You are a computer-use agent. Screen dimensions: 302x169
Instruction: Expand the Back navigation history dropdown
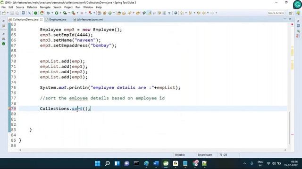tap(208, 13)
